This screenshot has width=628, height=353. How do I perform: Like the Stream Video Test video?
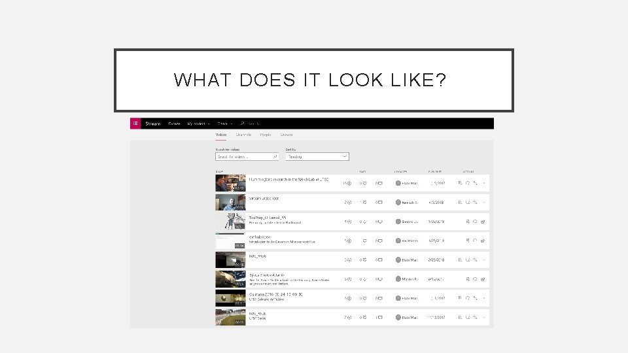click(x=364, y=203)
